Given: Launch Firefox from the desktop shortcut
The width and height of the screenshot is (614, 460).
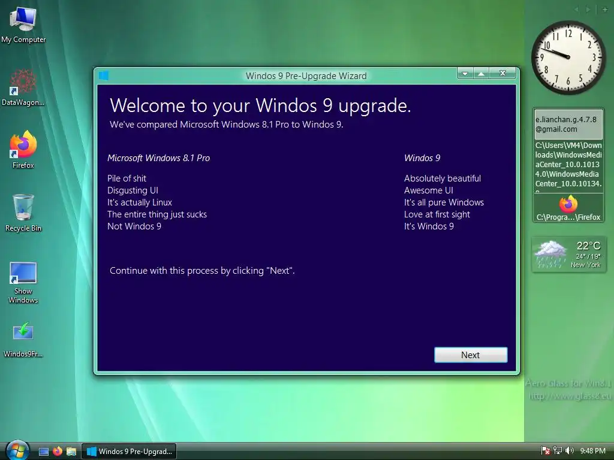Looking at the screenshot, I should pyautogui.click(x=23, y=150).
